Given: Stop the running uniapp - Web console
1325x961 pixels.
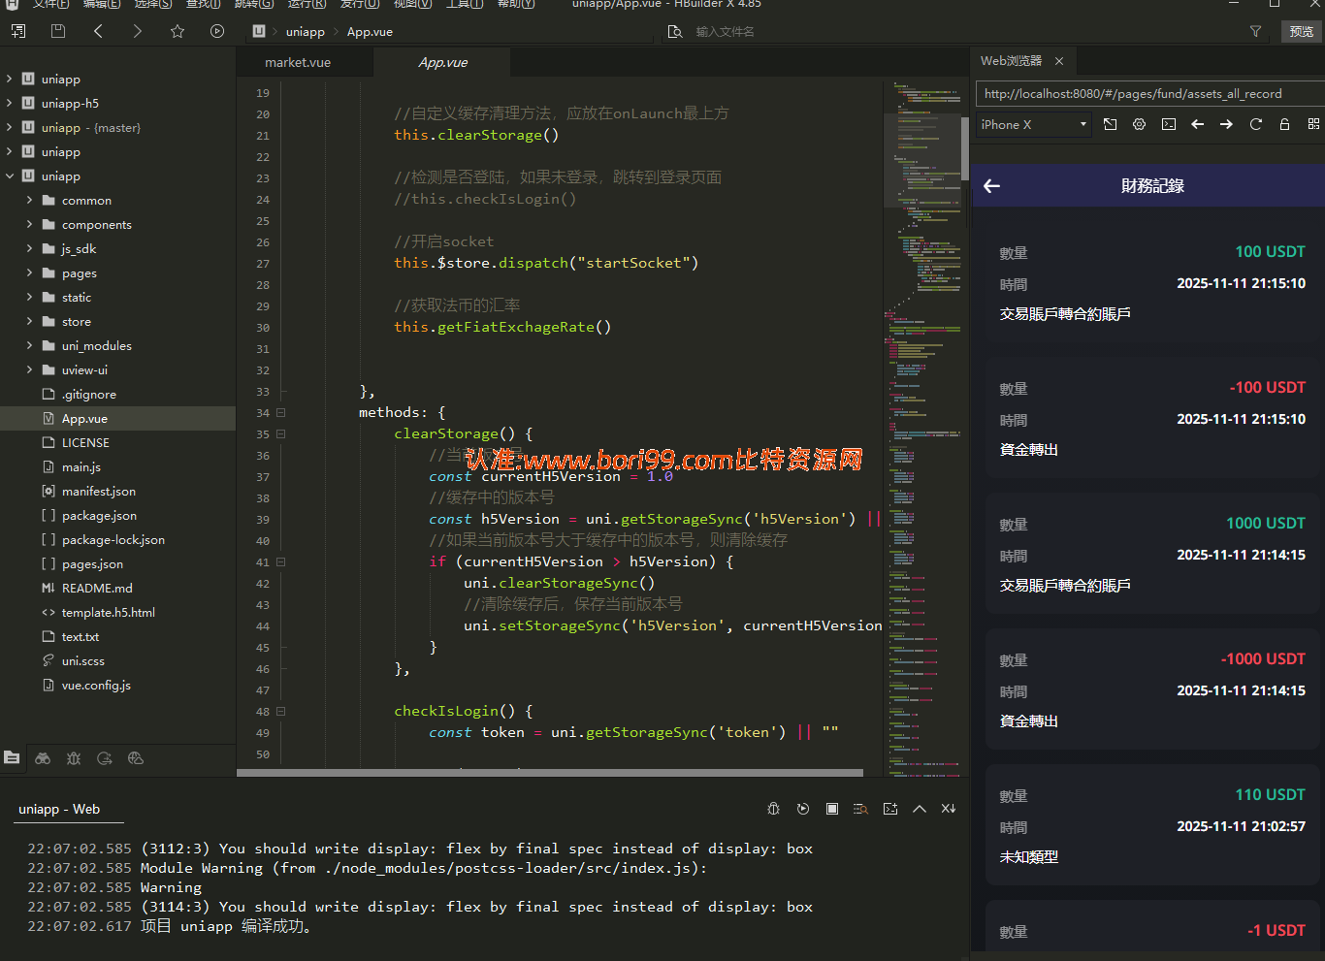Looking at the screenshot, I should (832, 809).
